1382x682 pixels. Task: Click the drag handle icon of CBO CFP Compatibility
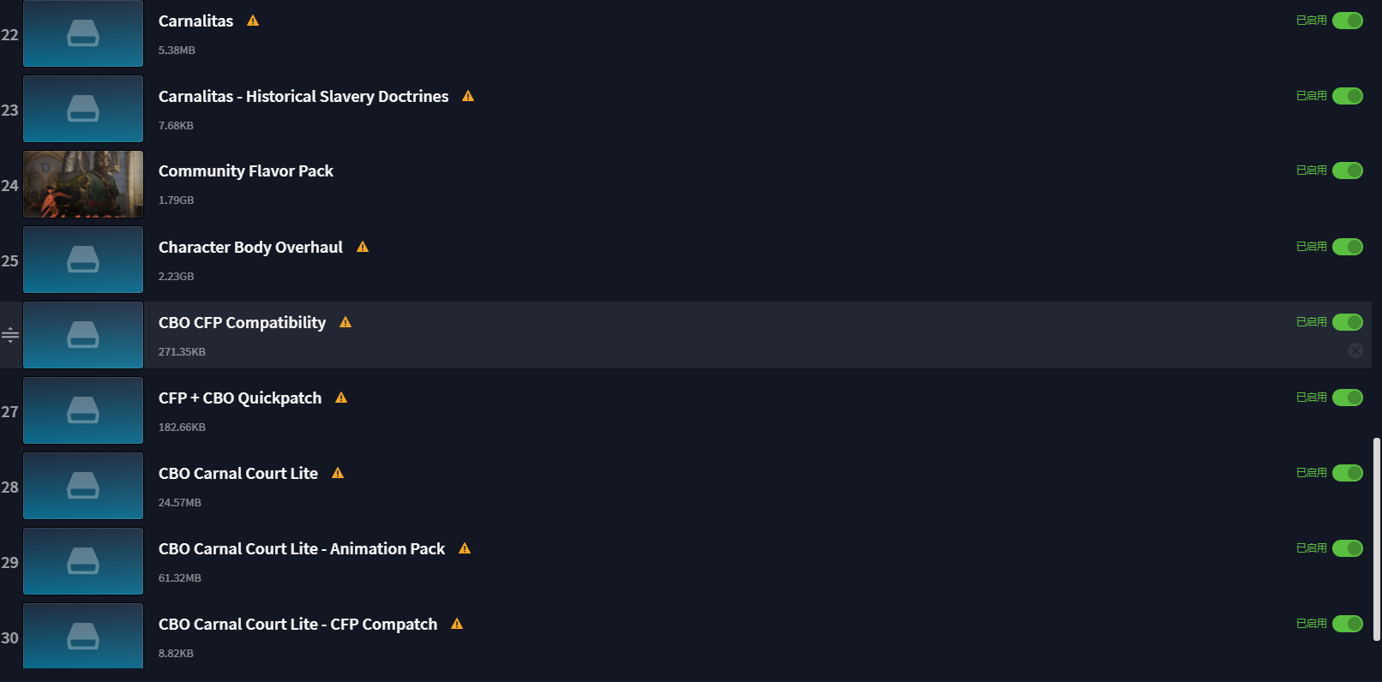click(10, 335)
